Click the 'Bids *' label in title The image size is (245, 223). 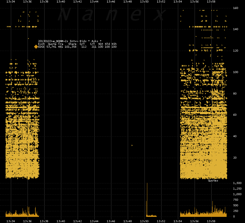click(85, 41)
